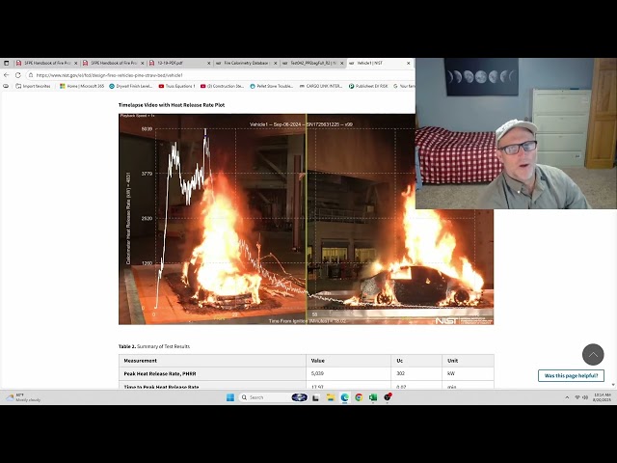This screenshot has width=617, height=463.
Task: View site info lock icon in address bar
Action: point(31,75)
